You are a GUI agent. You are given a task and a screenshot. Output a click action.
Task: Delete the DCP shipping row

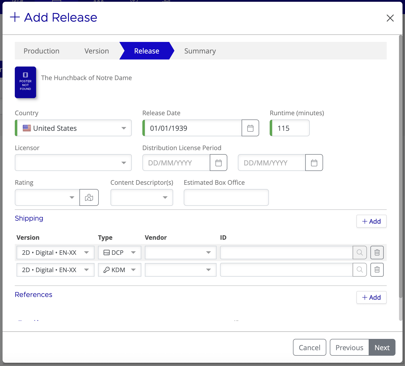click(x=377, y=253)
